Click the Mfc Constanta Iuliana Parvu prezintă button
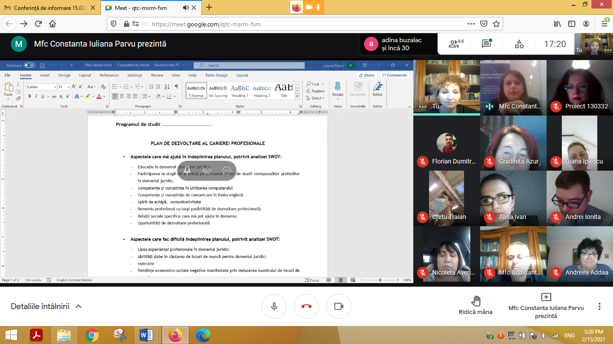This screenshot has height=344, width=613. 546,305
